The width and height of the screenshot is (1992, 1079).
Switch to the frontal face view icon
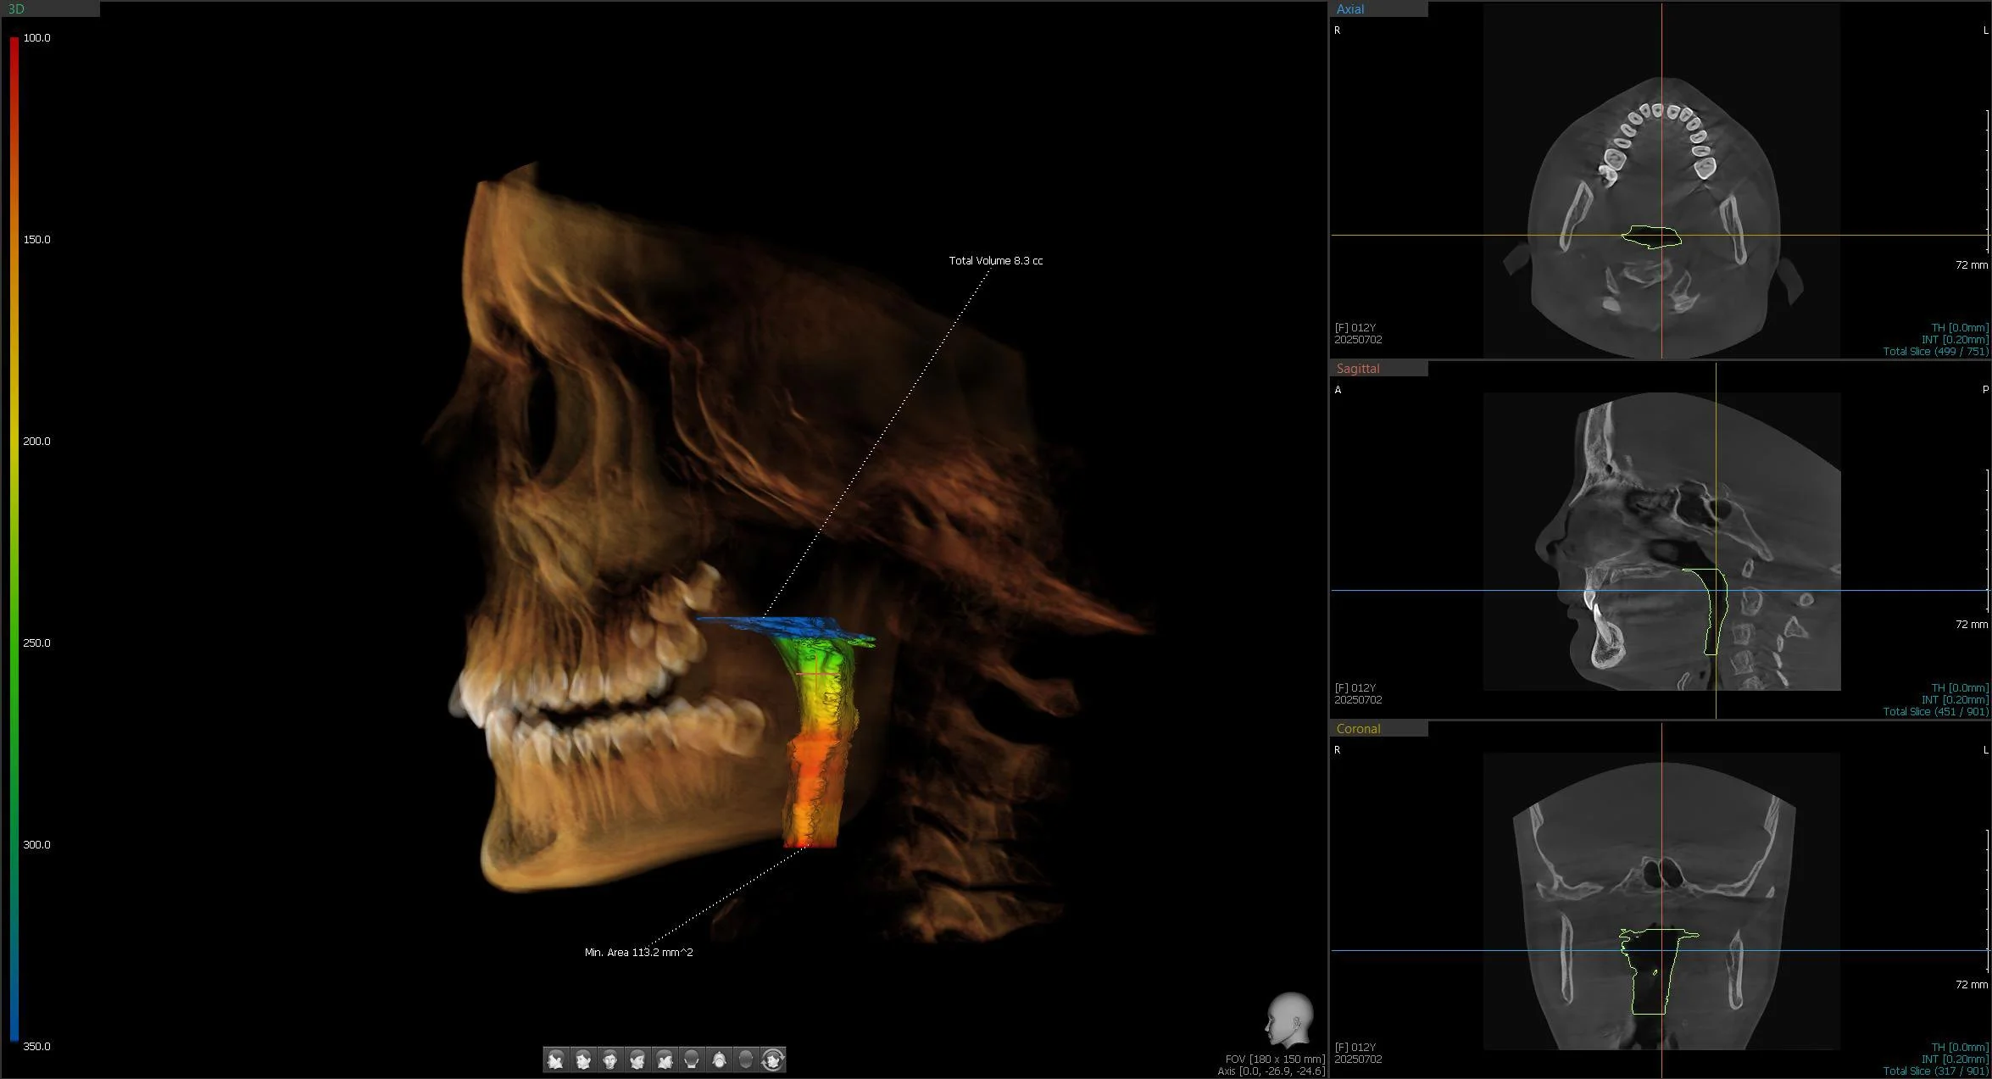pyautogui.click(x=610, y=1060)
